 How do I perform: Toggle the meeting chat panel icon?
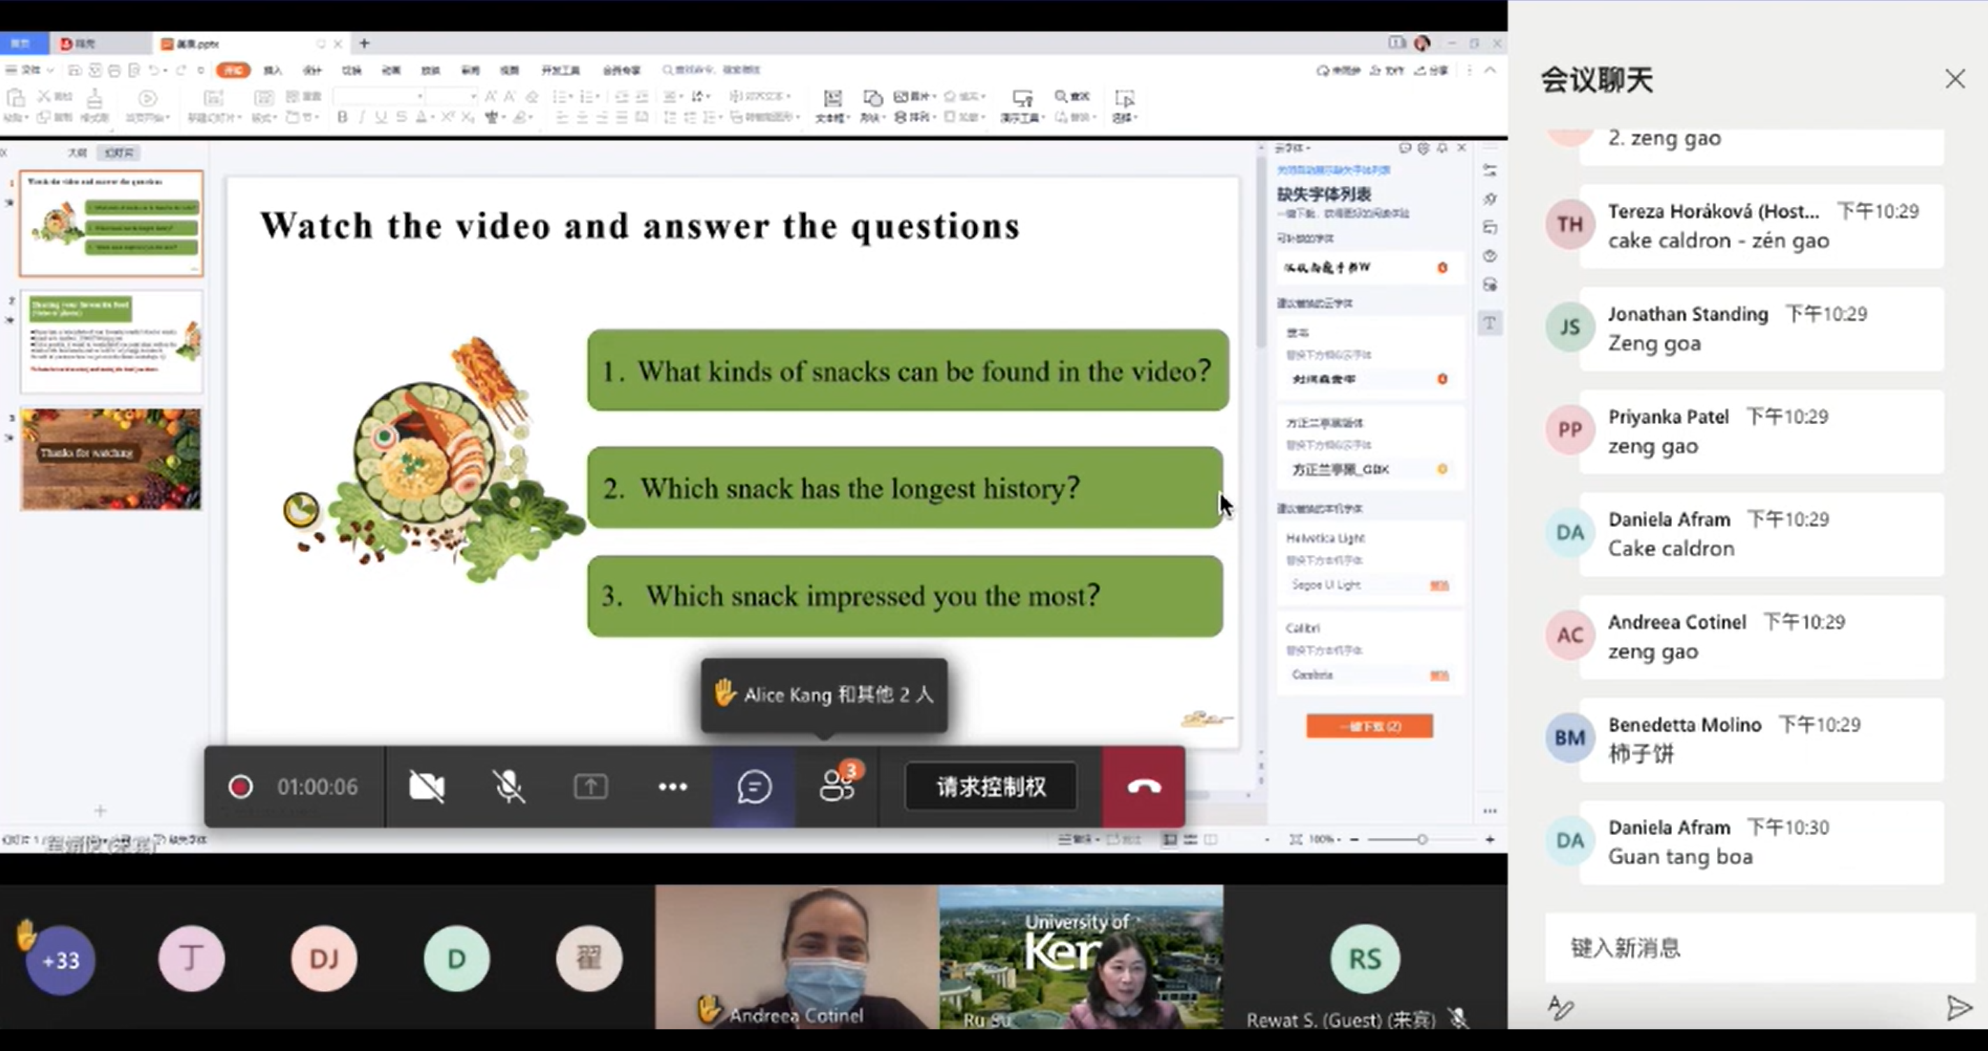coord(754,787)
